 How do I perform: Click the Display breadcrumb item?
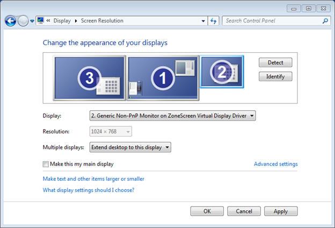coord(62,21)
